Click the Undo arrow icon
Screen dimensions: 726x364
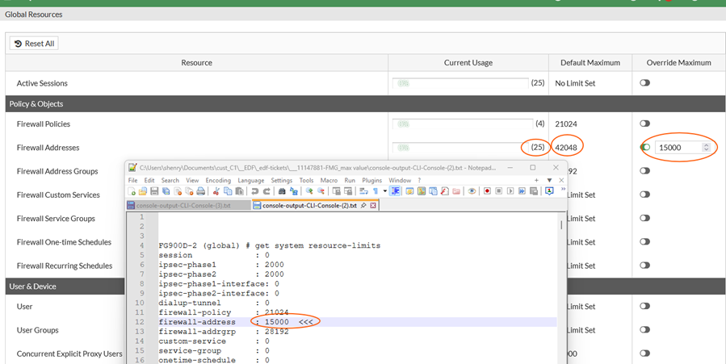(x=254, y=191)
